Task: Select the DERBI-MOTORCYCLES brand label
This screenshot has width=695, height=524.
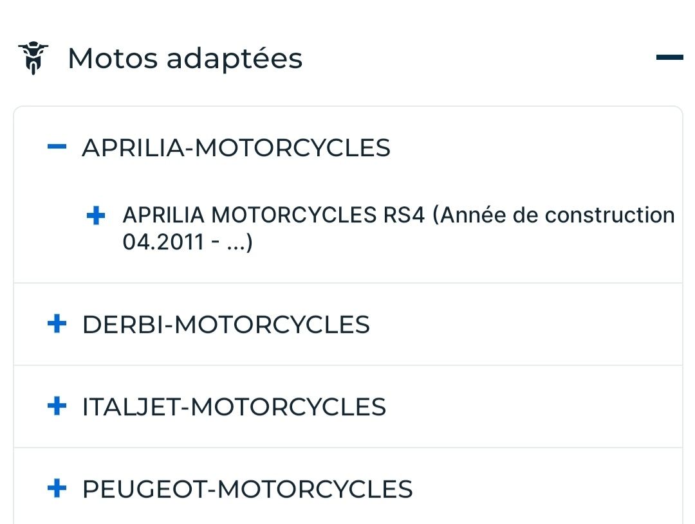Action: (x=226, y=325)
